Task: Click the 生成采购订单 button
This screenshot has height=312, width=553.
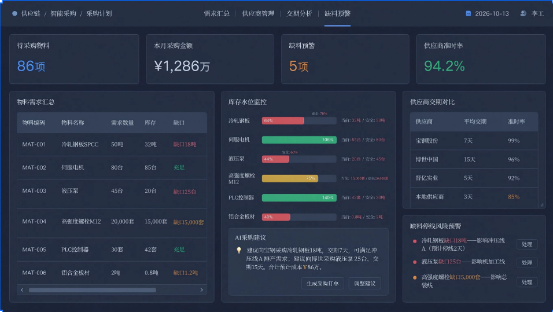Action: coord(323,284)
